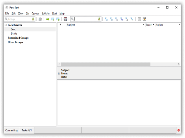Click the scroll right arrow of article list

coord(179,64)
